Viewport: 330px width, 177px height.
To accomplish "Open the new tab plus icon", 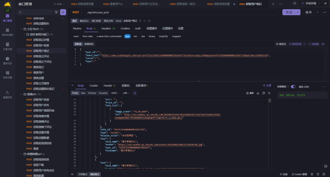I will pyautogui.click(x=273, y=4).
